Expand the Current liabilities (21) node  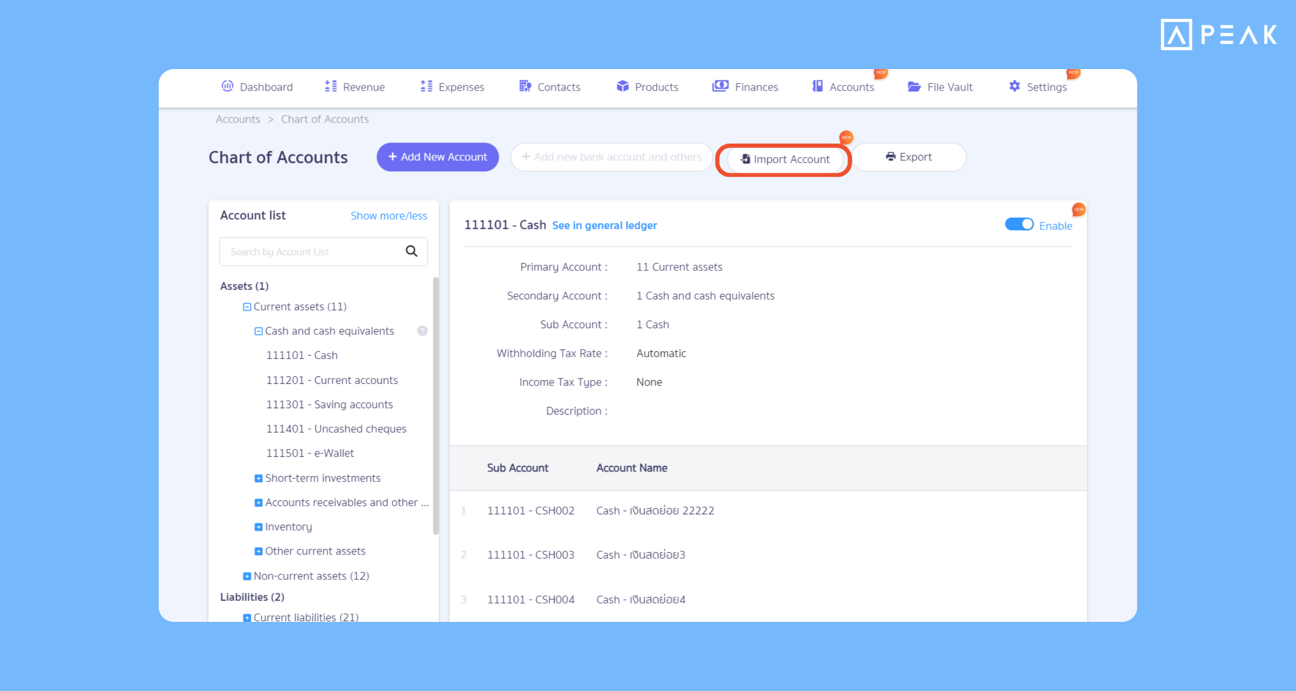pyautogui.click(x=247, y=618)
